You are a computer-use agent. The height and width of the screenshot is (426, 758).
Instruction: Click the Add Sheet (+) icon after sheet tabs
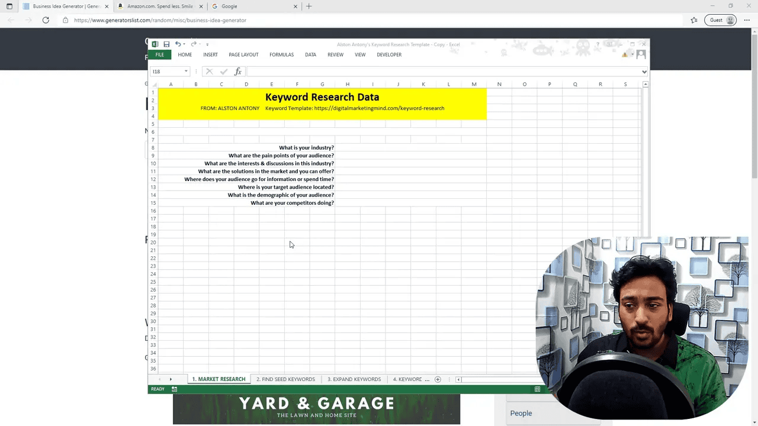coord(437,379)
